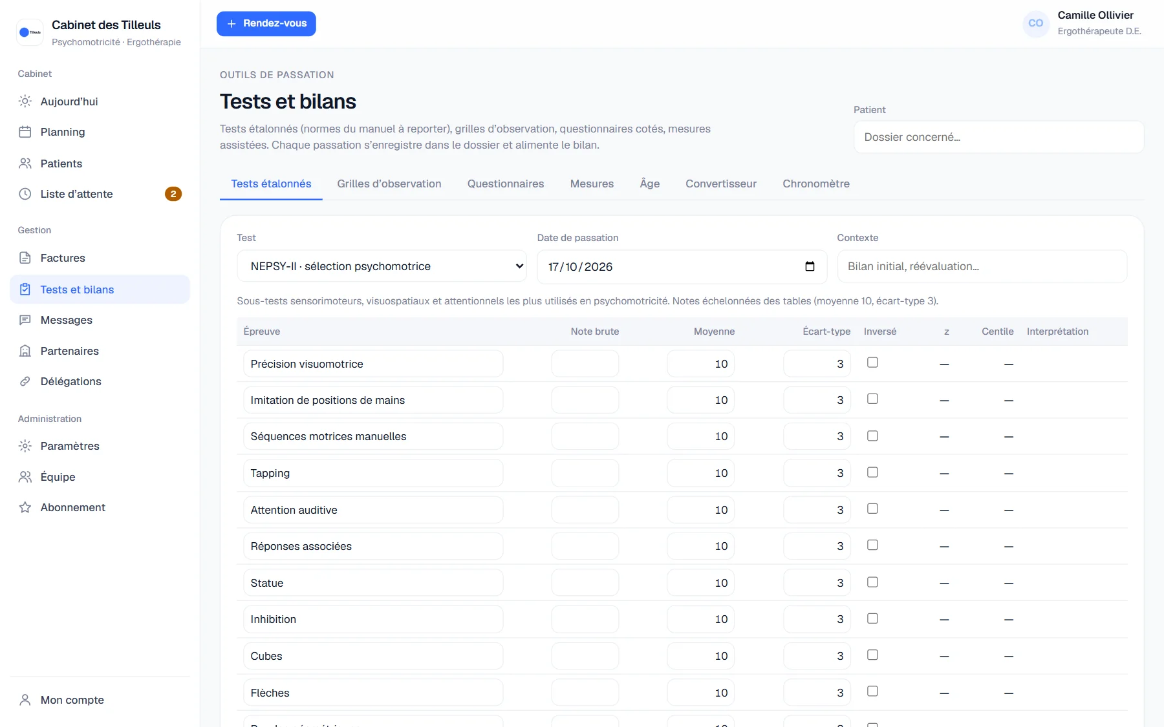Check Inversé for Précision visuomotrice
Image resolution: width=1164 pixels, height=727 pixels.
coord(872,363)
